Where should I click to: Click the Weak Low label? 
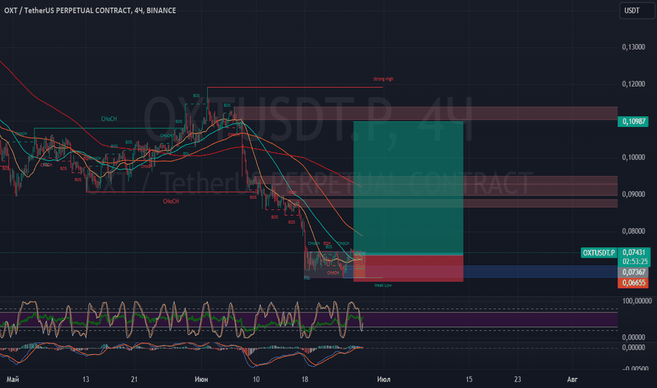point(383,285)
